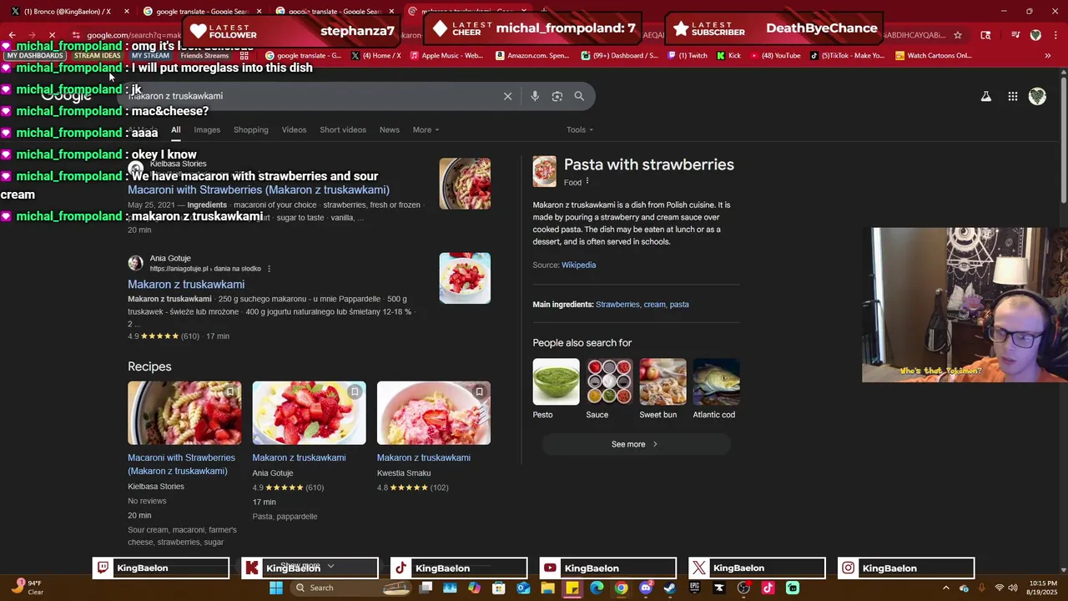
Task: Click See more in People also search for
Action: pos(636,444)
